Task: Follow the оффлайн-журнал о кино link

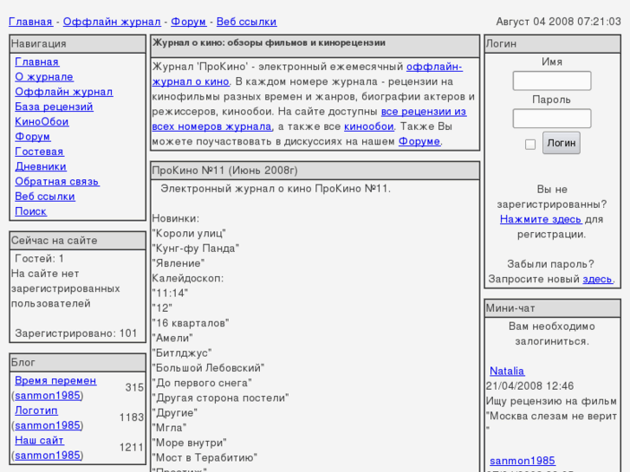Action: [434, 67]
